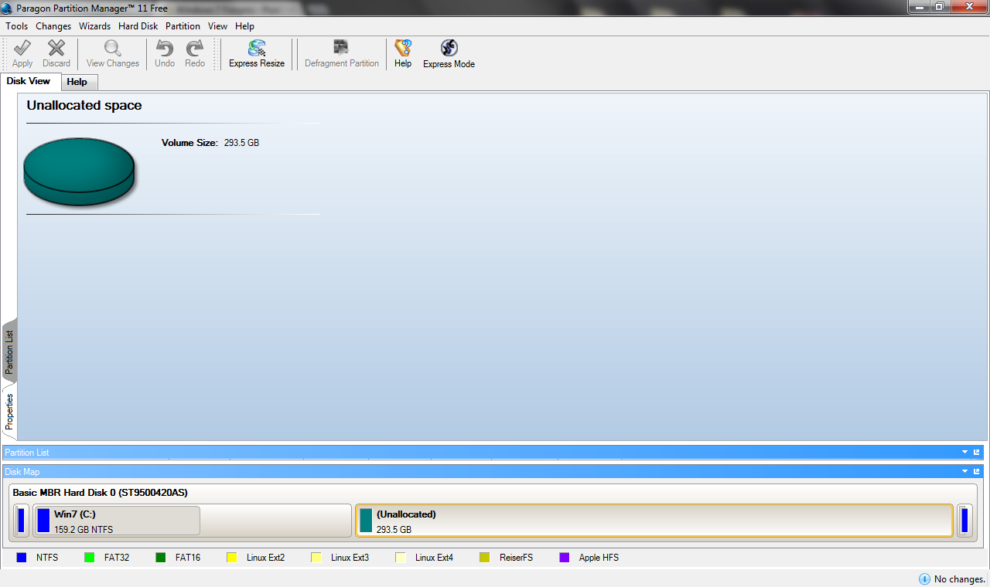
Task: Click the Paragon app icon in title bar
Action: pos(7,8)
